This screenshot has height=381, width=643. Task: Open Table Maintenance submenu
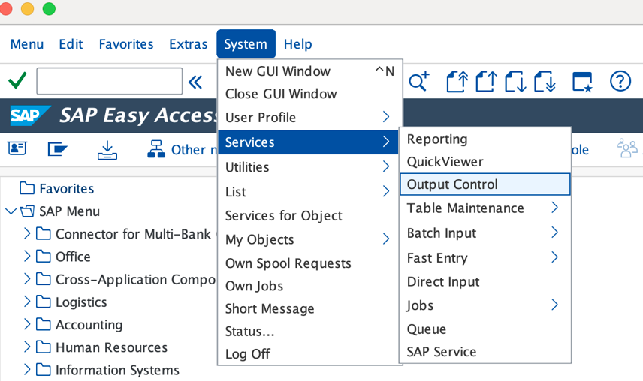pyautogui.click(x=485, y=208)
